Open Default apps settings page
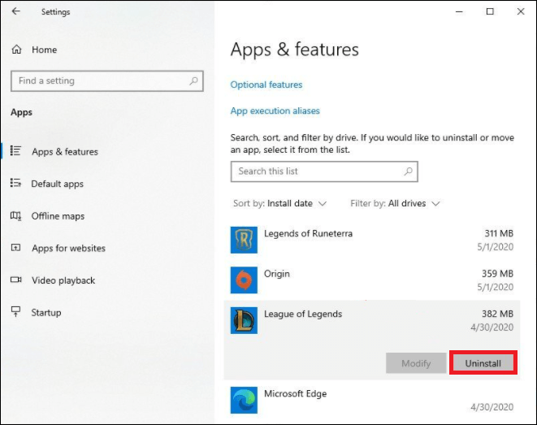This screenshot has width=537, height=425. click(x=57, y=184)
